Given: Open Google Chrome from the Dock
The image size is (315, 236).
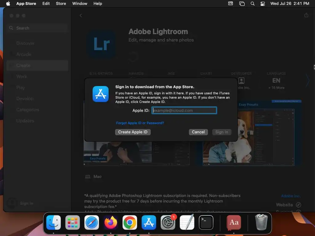Looking at the screenshot, I should click(130, 222).
